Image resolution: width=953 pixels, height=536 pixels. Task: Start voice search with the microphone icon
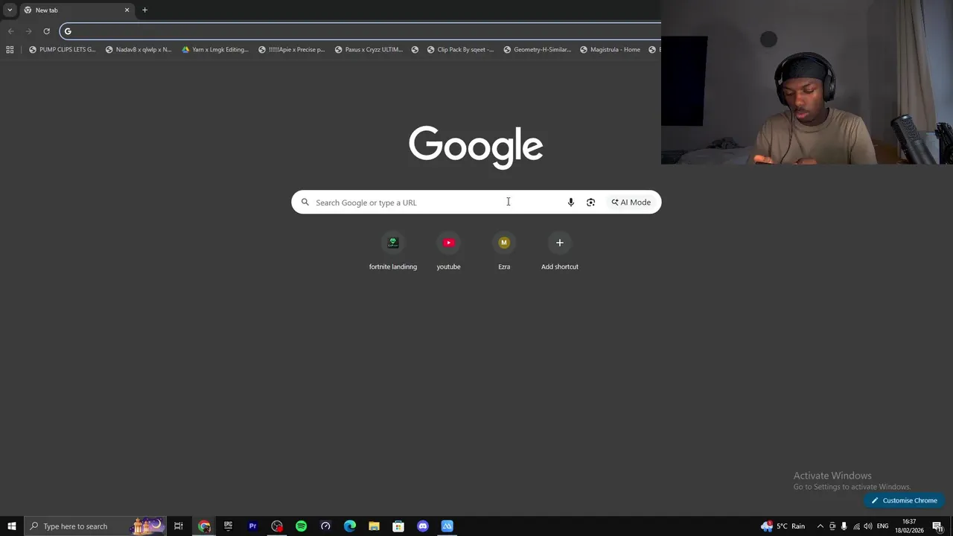click(x=571, y=202)
